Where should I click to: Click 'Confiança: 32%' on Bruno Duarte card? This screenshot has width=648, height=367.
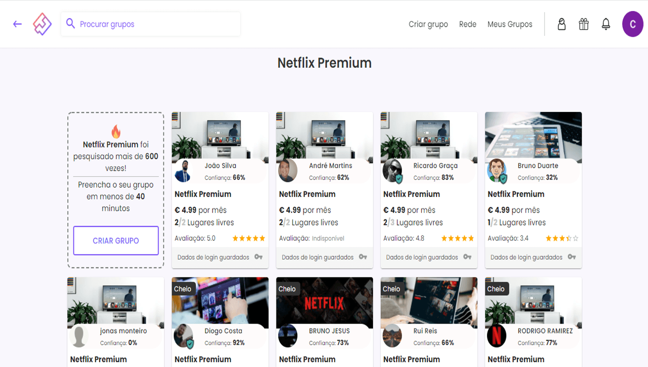click(x=538, y=177)
